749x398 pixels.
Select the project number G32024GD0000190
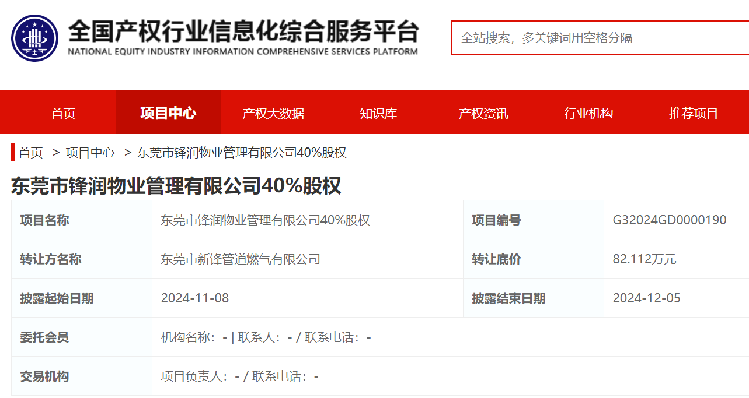pyautogui.click(x=670, y=220)
